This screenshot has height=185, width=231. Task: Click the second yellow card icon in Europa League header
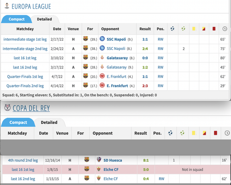pyautogui.click(x=204, y=29)
